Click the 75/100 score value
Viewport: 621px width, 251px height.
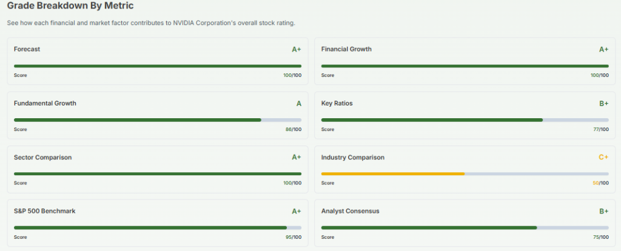click(x=601, y=237)
